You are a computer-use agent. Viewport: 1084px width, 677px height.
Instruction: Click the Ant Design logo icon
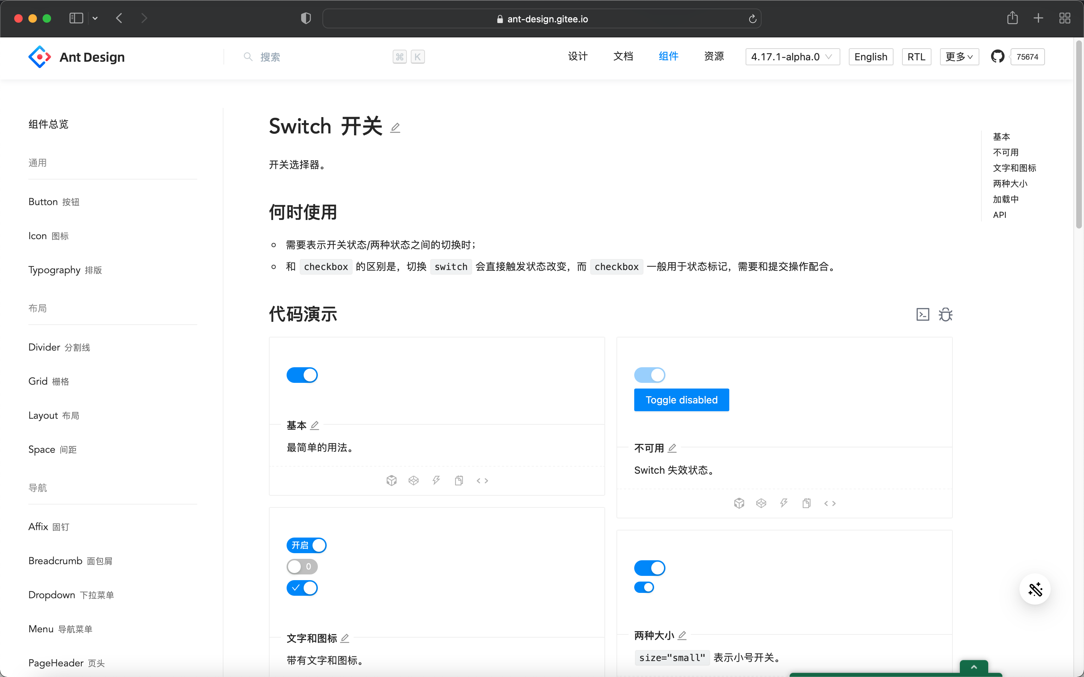pos(39,57)
